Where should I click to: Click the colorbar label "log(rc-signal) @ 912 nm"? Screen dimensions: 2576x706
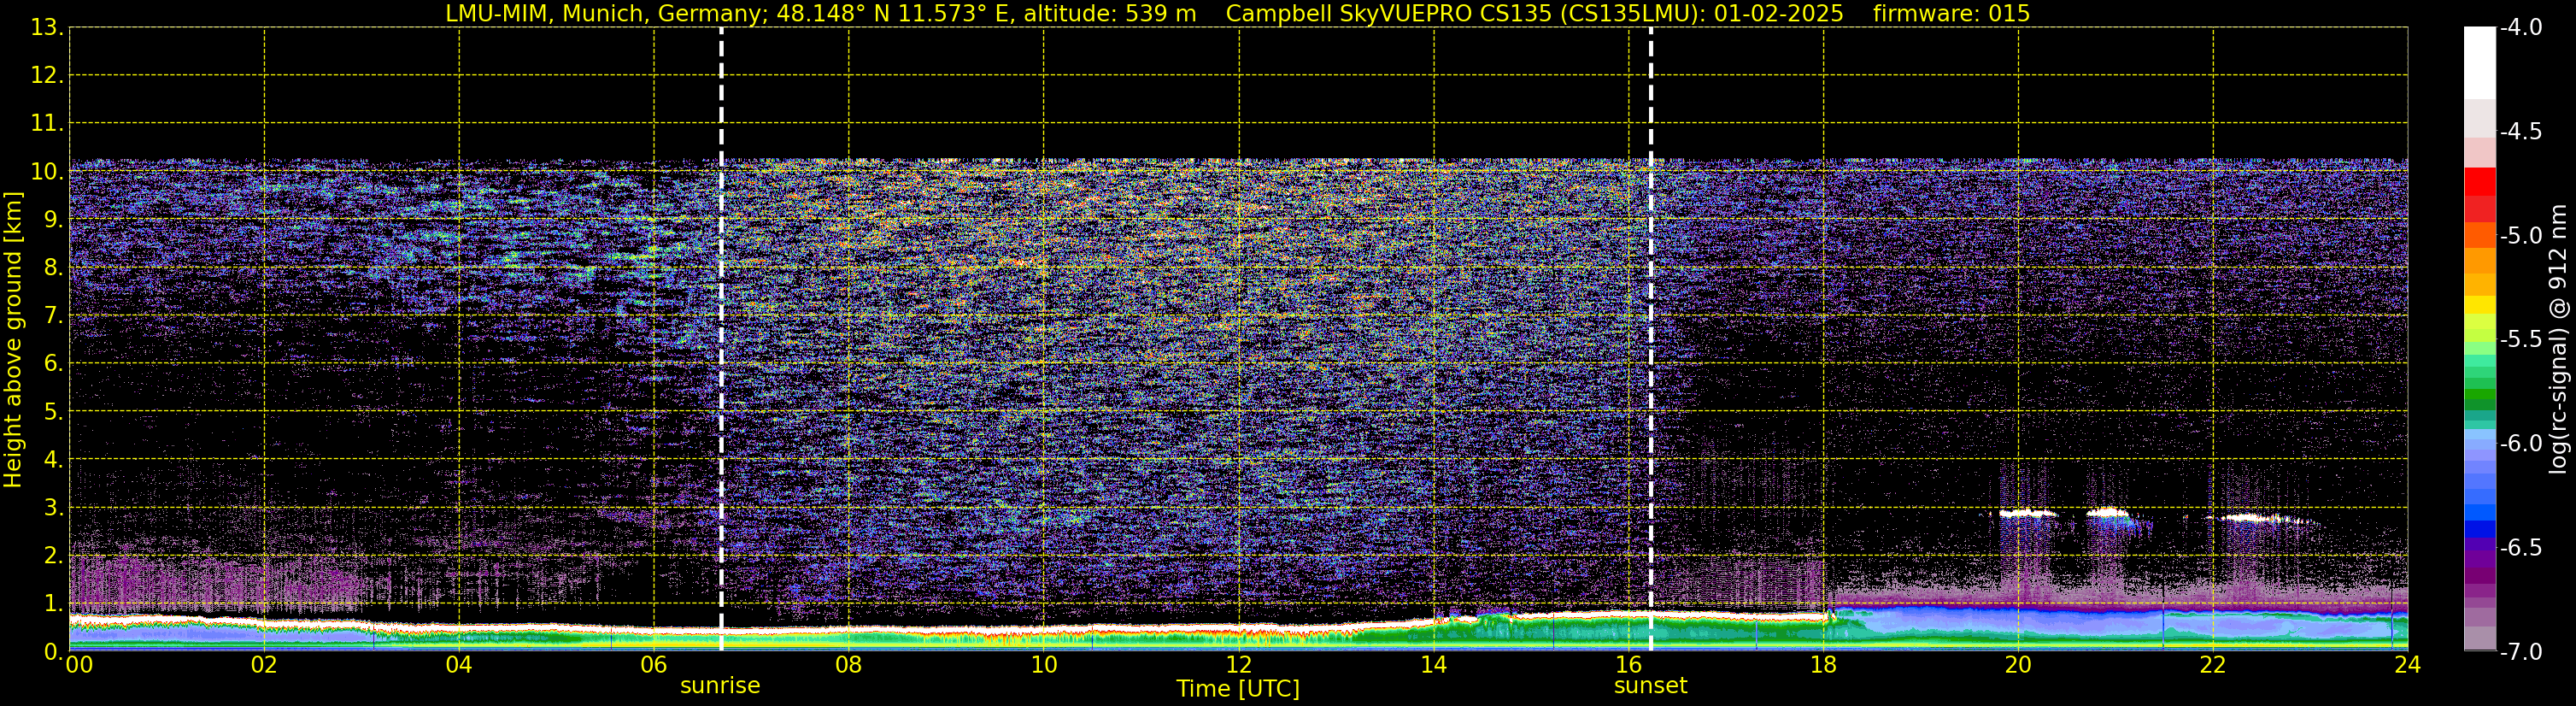[x=2559, y=339]
